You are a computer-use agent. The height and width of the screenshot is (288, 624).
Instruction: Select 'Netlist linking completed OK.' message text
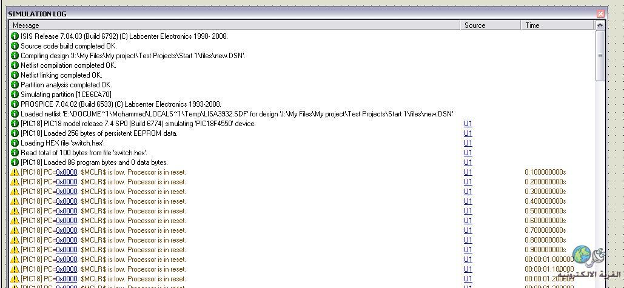tap(61, 75)
